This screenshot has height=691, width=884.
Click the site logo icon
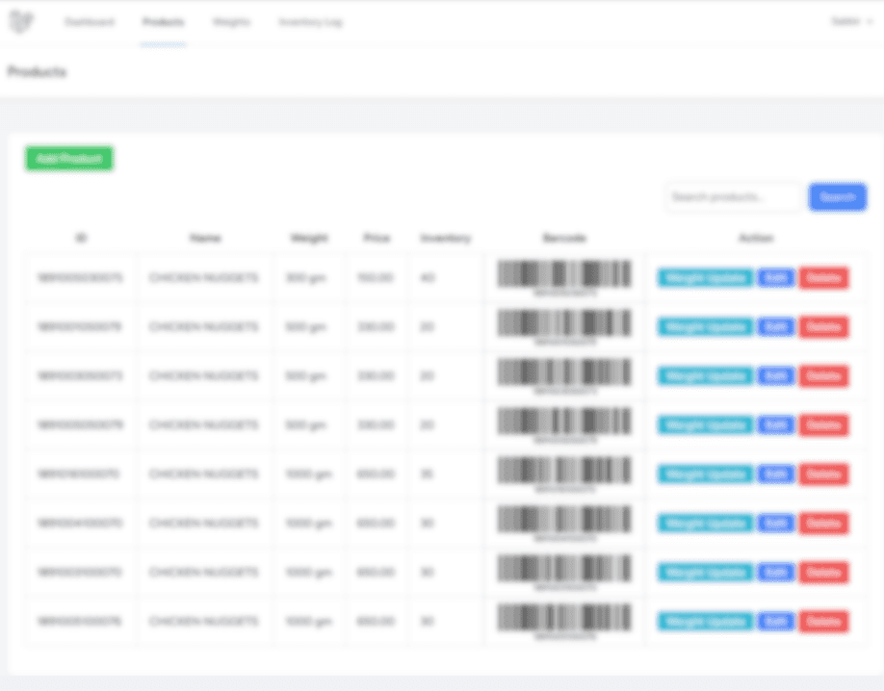tap(21, 21)
